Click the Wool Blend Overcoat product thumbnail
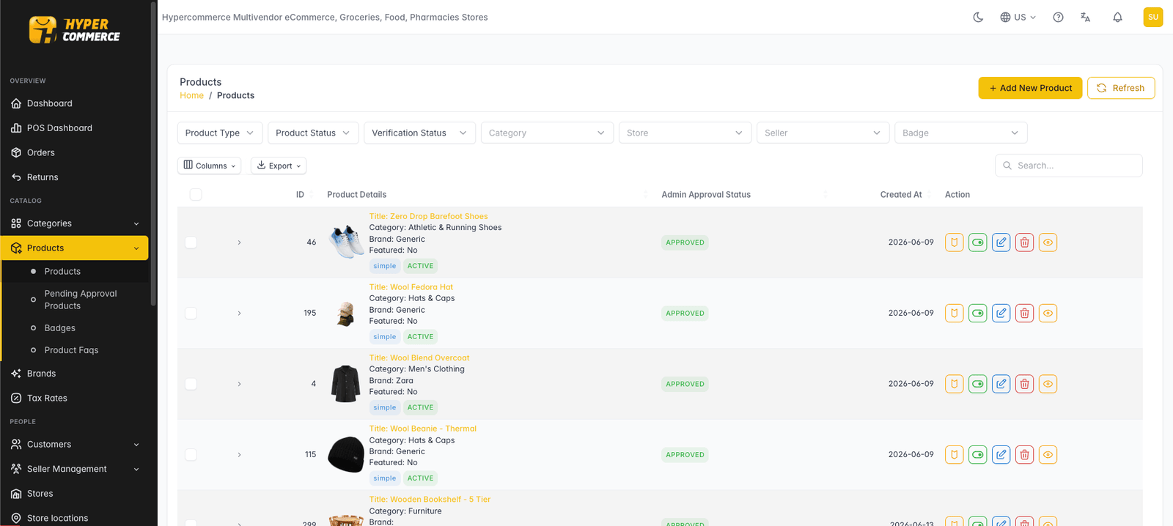1173x526 pixels. point(345,384)
